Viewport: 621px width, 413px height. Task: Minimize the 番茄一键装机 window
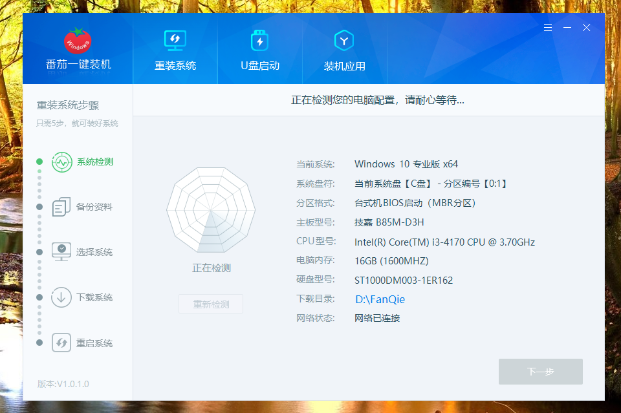567,28
